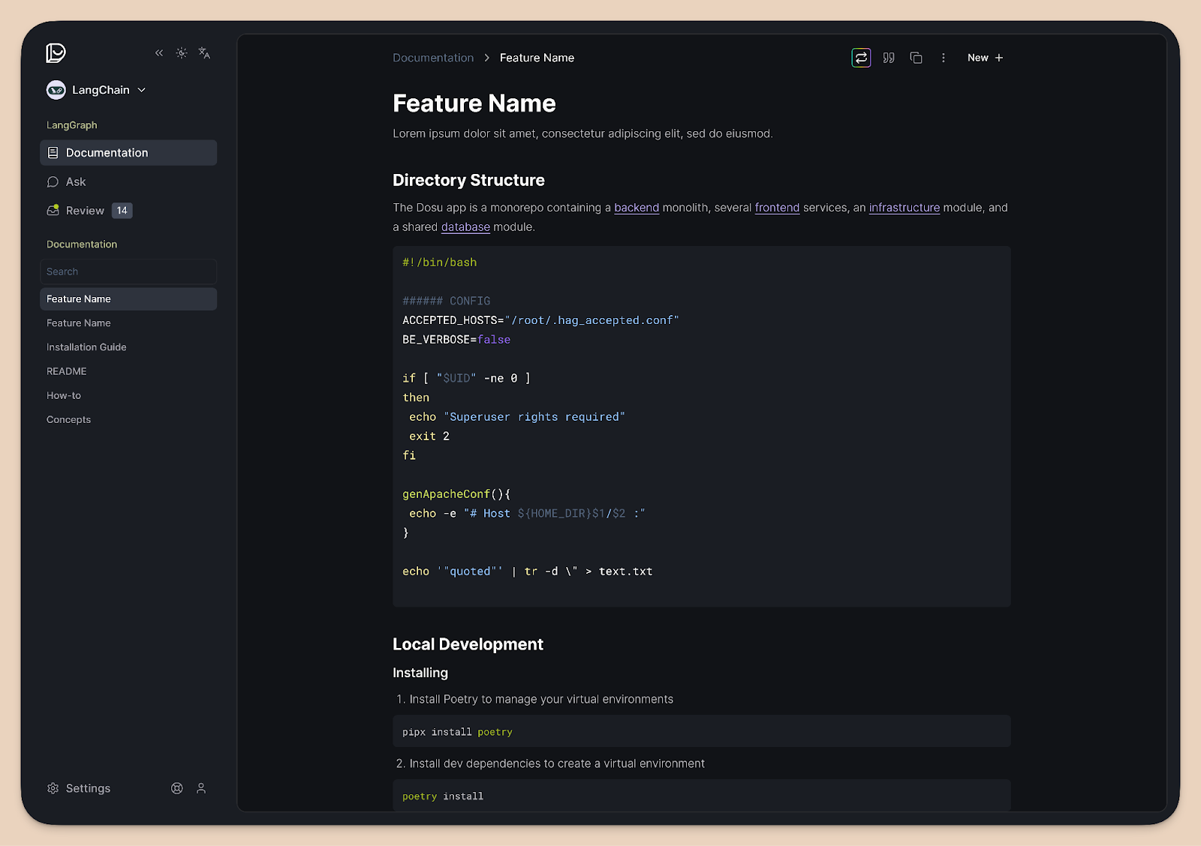Click the documentation Search field
This screenshot has height=846, width=1201.
(x=128, y=271)
